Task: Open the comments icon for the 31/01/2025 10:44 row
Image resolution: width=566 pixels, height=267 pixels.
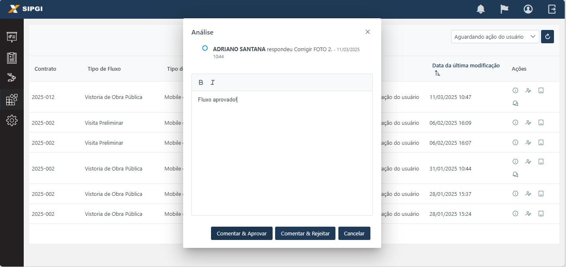Action: pyautogui.click(x=515, y=175)
